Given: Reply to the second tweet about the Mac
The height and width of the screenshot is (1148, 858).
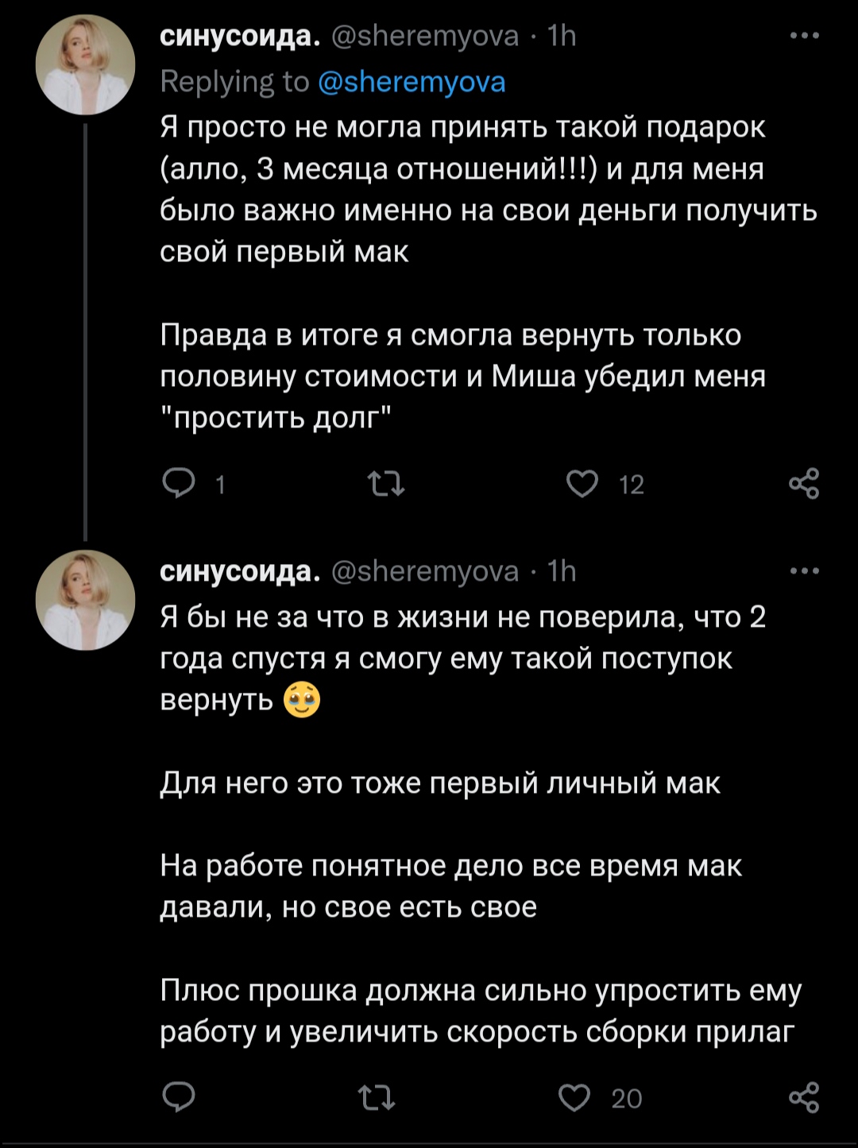Looking at the screenshot, I should pyautogui.click(x=178, y=1097).
